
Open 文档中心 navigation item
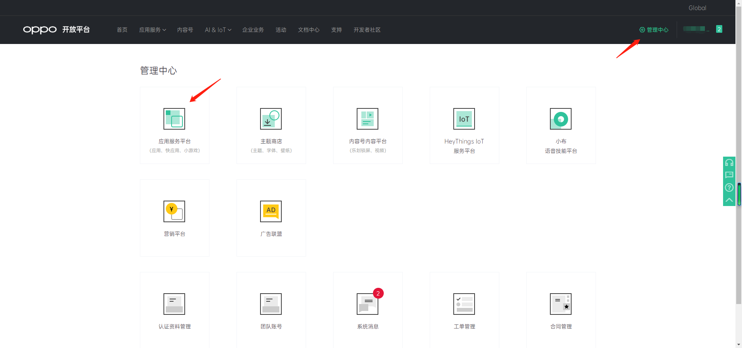pos(309,30)
